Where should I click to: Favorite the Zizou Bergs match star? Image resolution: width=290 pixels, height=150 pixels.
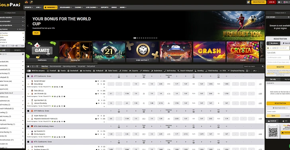tap(29, 84)
